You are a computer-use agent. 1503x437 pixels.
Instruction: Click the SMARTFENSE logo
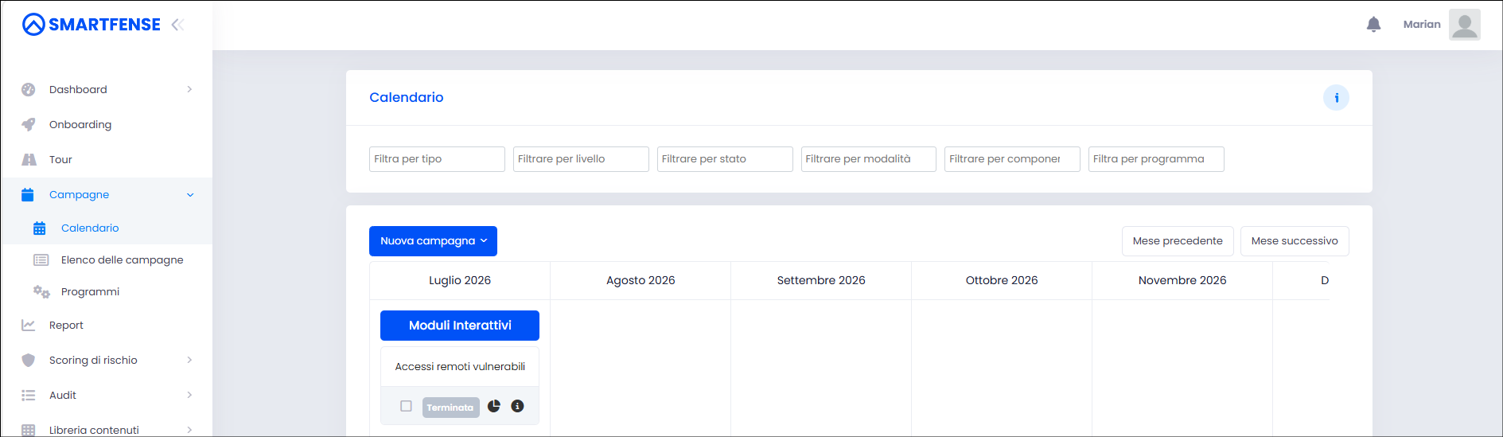[92, 25]
